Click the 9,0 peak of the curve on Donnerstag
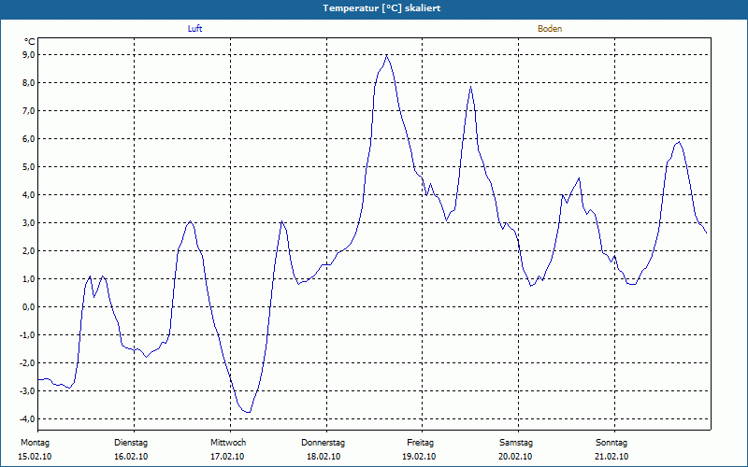This screenshot has width=748, height=467. point(386,55)
